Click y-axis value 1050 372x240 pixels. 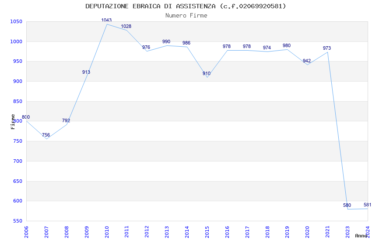[16, 21]
